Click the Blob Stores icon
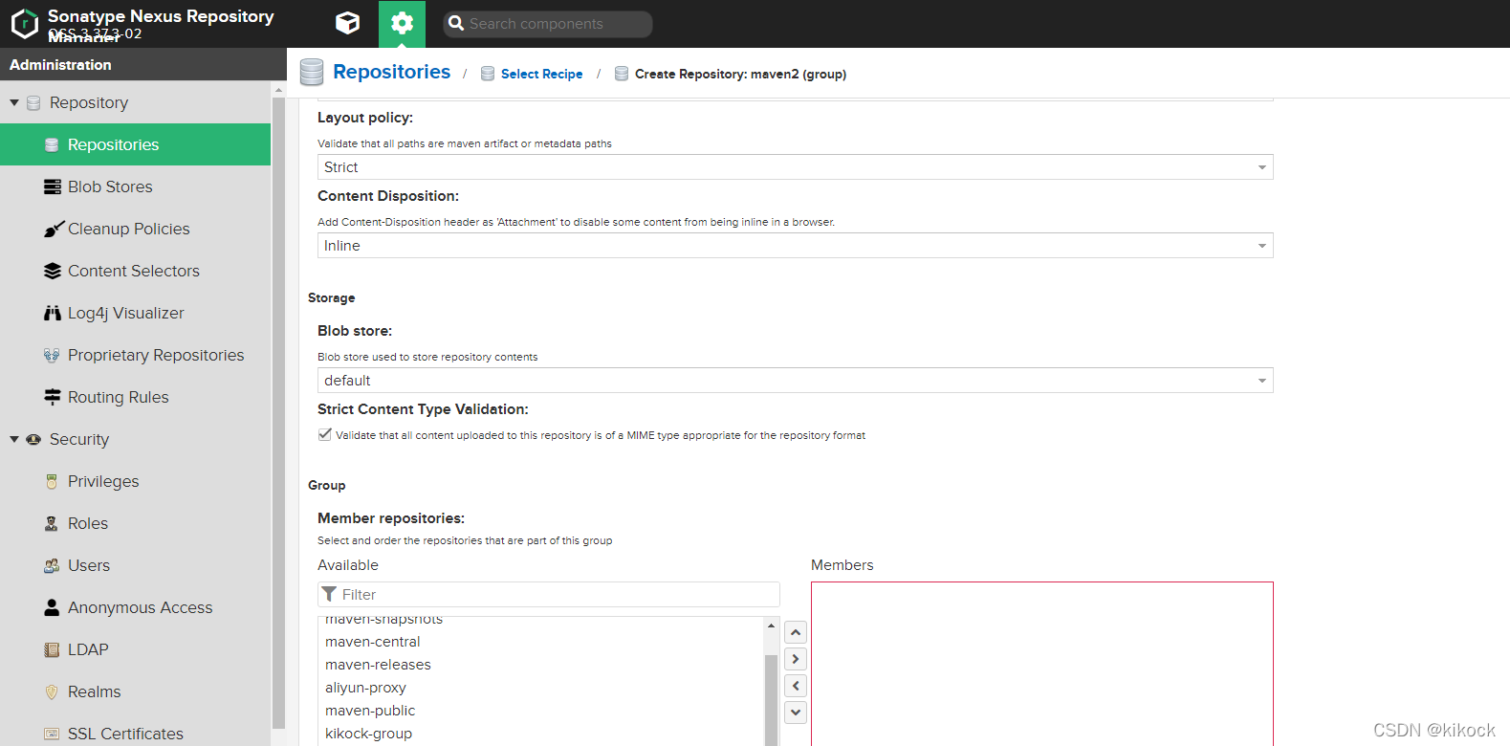1510x746 pixels. tap(53, 186)
